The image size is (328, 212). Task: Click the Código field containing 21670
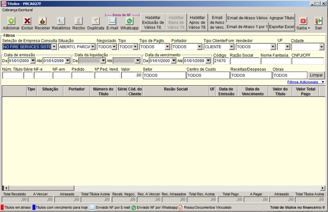221,61
